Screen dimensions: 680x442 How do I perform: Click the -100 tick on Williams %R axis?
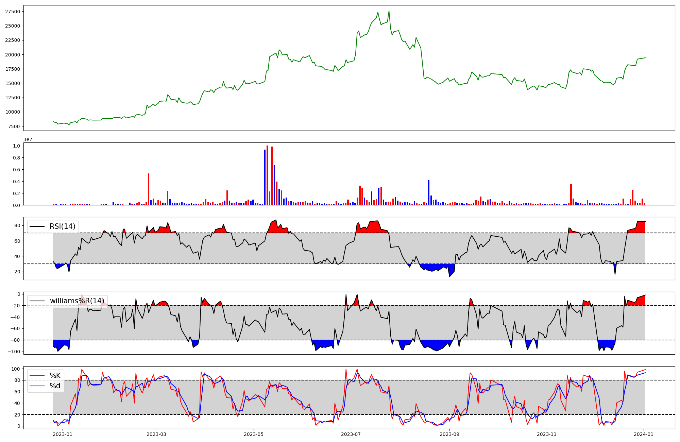pyautogui.click(x=14, y=352)
